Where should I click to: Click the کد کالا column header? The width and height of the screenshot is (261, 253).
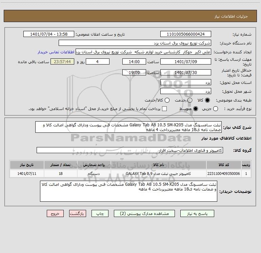pos(224,165)
